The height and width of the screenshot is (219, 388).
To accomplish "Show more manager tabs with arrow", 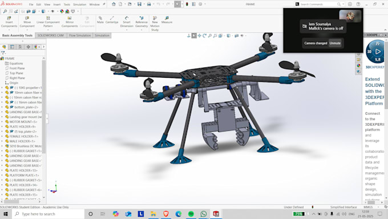I will (44, 47).
